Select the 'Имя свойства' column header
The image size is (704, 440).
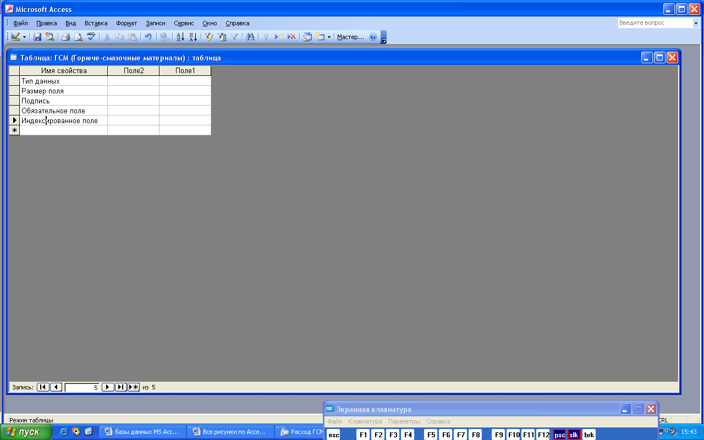(x=64, y=71)
